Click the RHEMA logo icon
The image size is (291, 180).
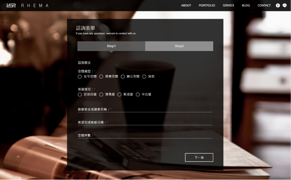11,6
